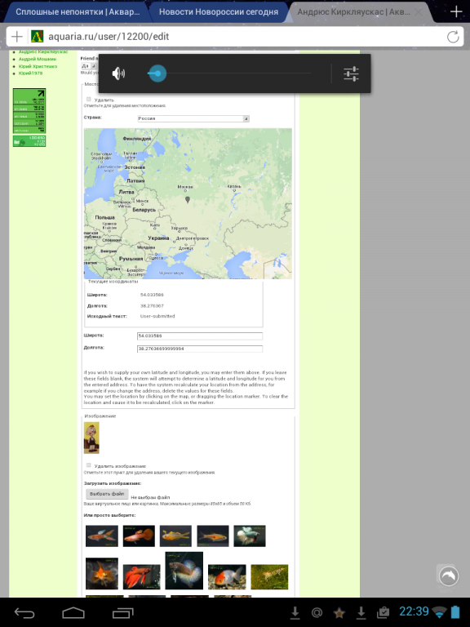The height and width of the screenshot is (627, 470).
Task: Click the current longitude value 38.276307
Action: coord(152,305)
